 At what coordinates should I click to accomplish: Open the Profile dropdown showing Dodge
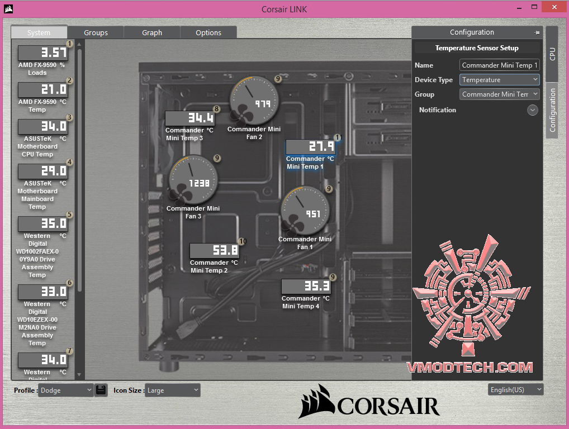click(x=65, y=390)
